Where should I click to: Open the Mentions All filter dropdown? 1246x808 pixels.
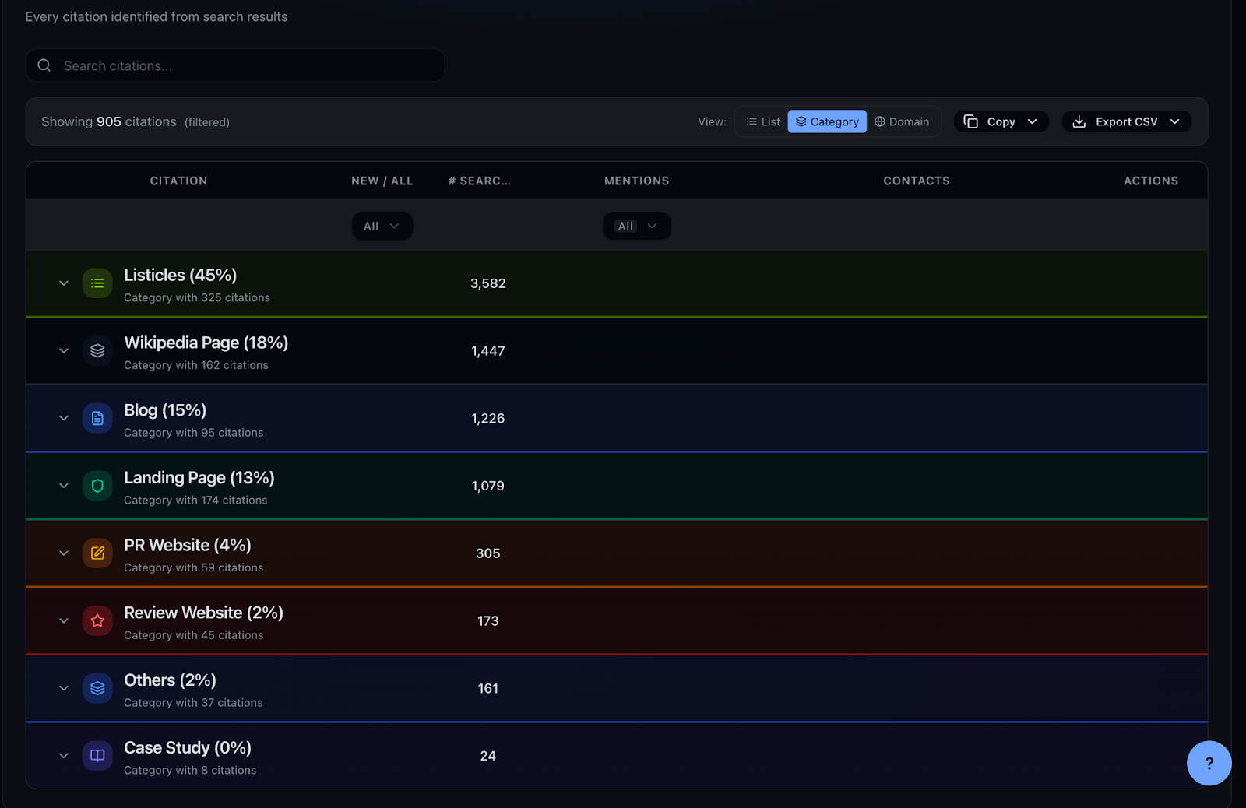[636, 227]
